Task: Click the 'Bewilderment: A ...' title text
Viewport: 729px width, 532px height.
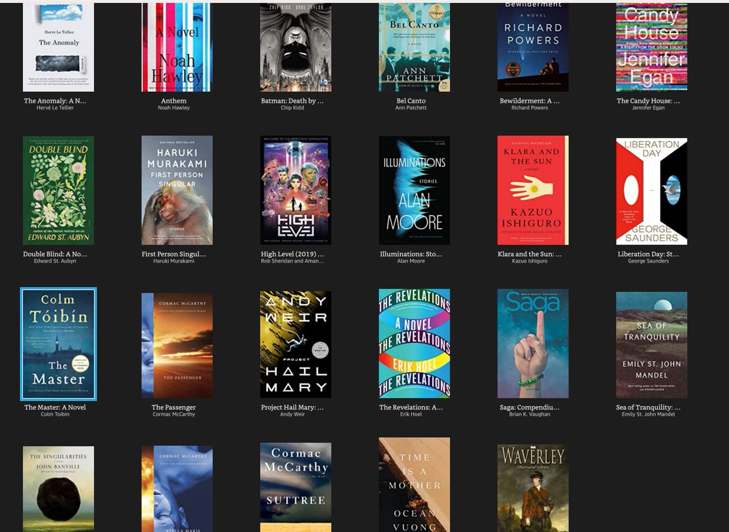Action: pyautogui.click(x=530, y=101)
